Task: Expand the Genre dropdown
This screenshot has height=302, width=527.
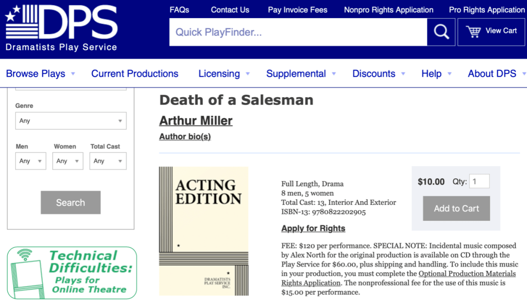Action: pyautogui.click(x=71, y=121)
